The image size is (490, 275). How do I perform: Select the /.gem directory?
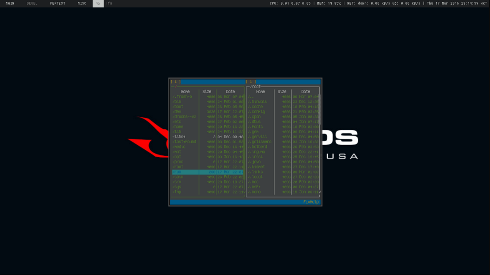[283, 132]
